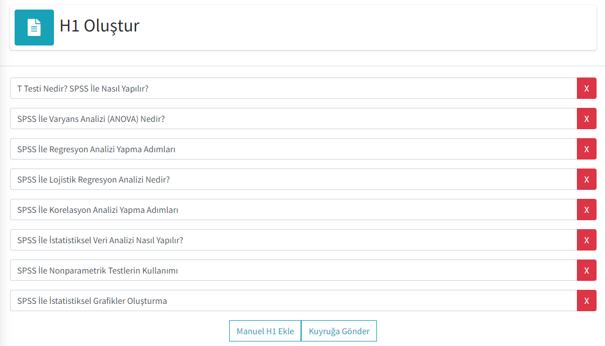The height and width of the screenshot is (346, 605).
Task: Remove the Korelasyon Analizi row using X
Action: [x=586, y=210]
